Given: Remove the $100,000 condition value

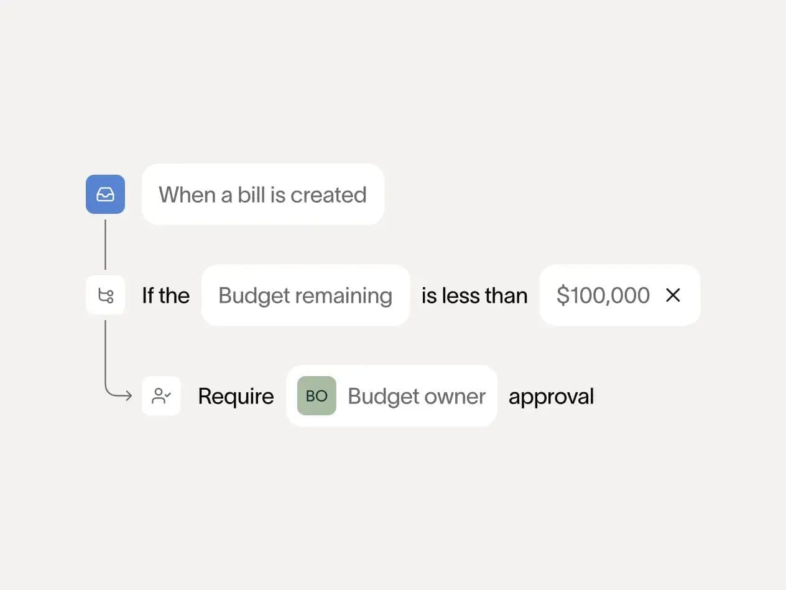Looking at the screenshot, I should [x=673, y=295].
